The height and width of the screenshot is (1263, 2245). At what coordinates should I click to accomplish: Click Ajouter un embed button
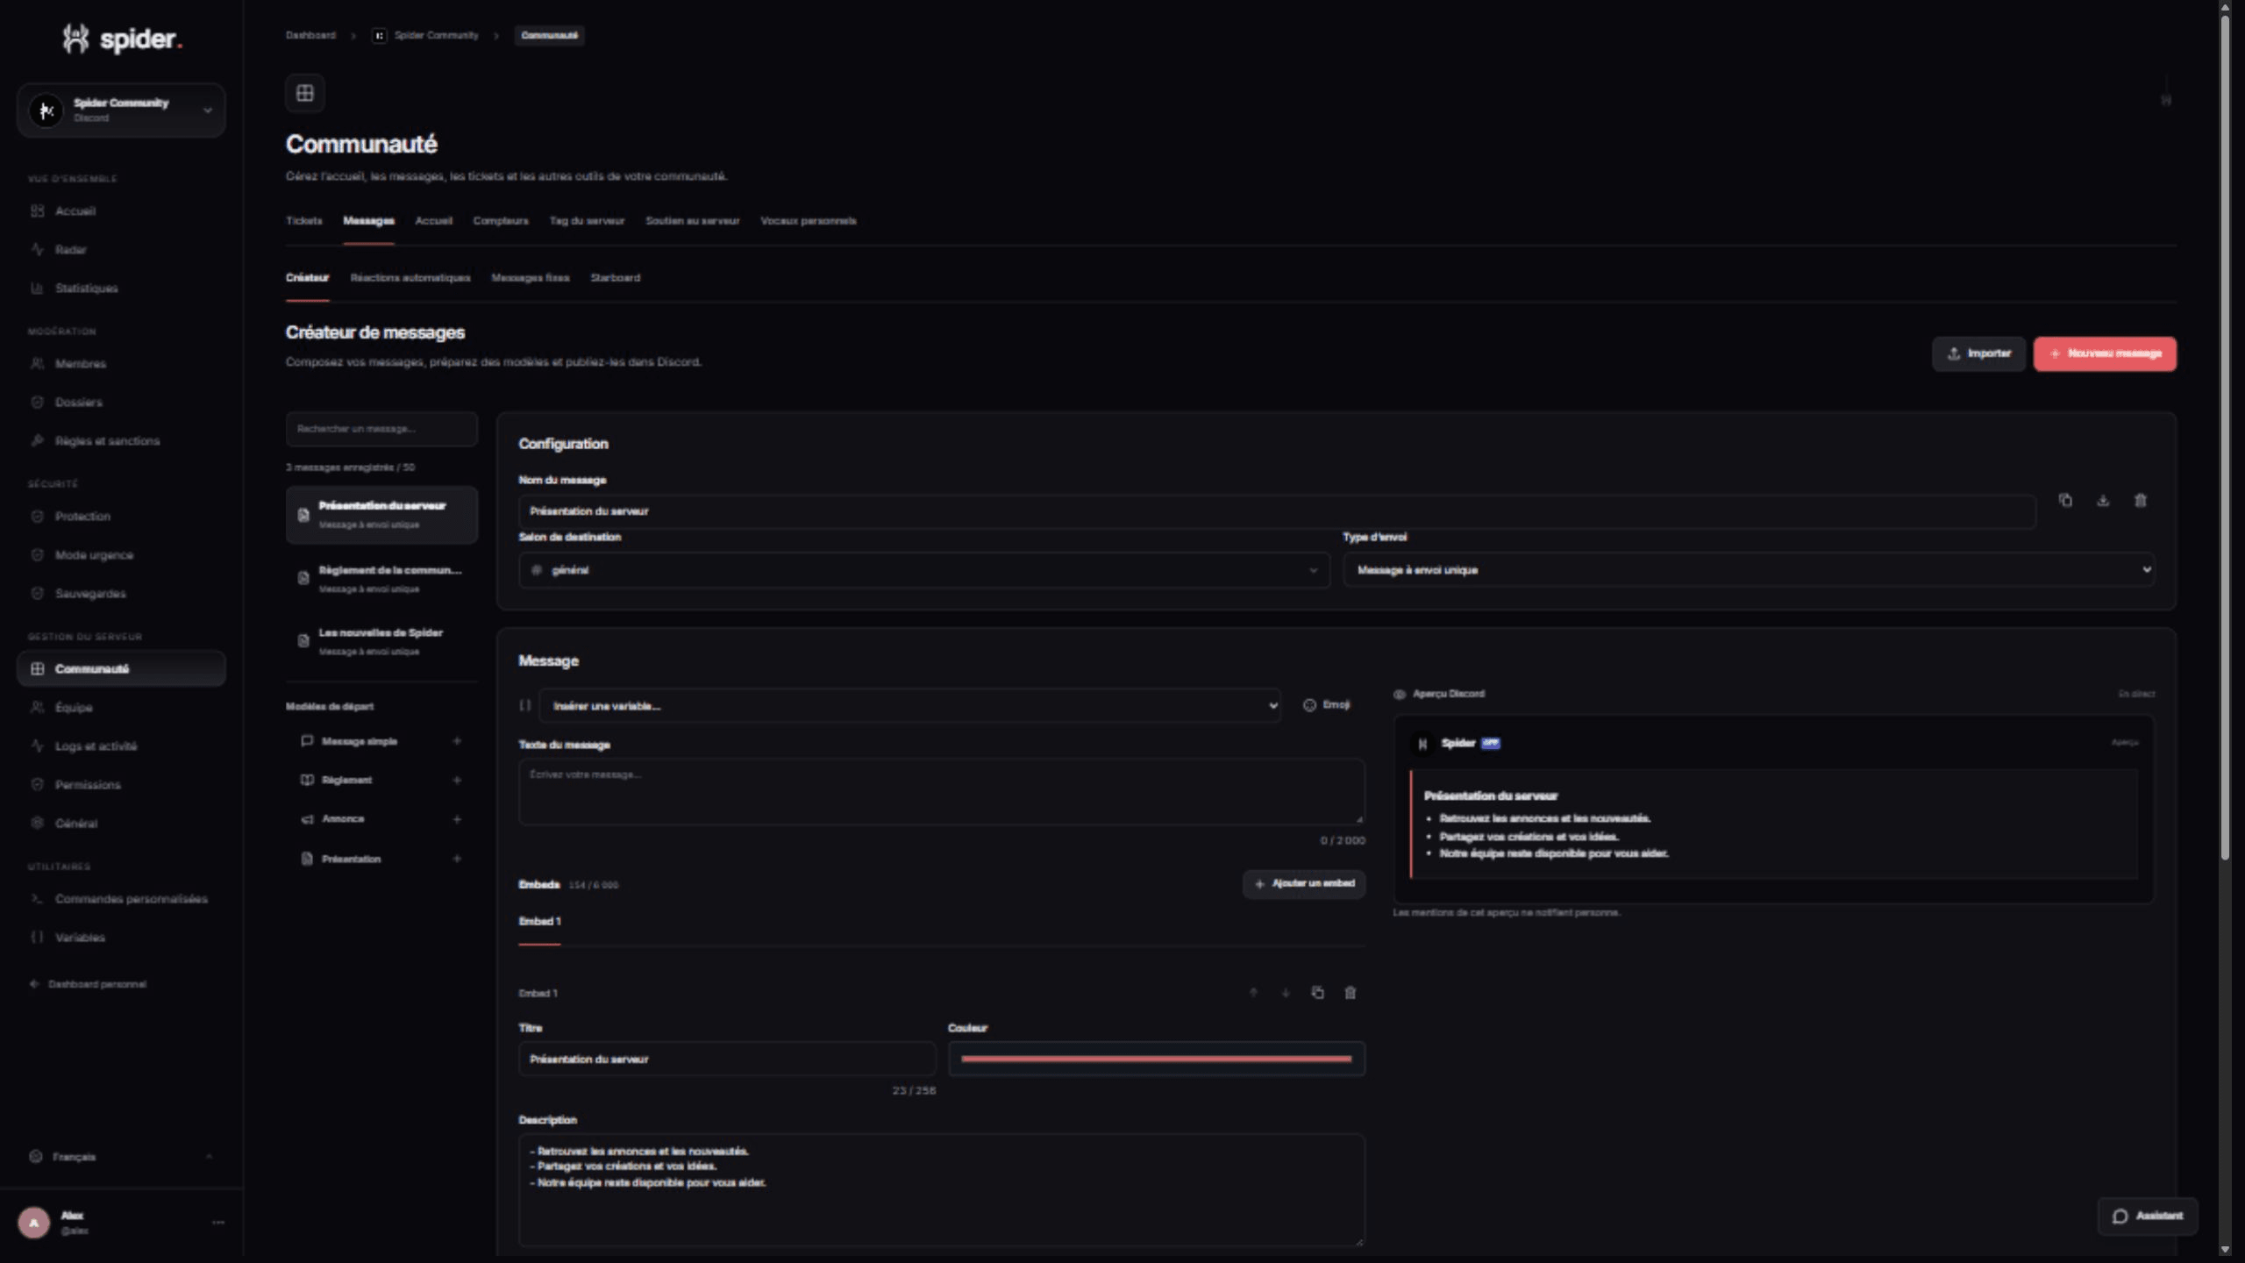click(x=1304, y=884)
